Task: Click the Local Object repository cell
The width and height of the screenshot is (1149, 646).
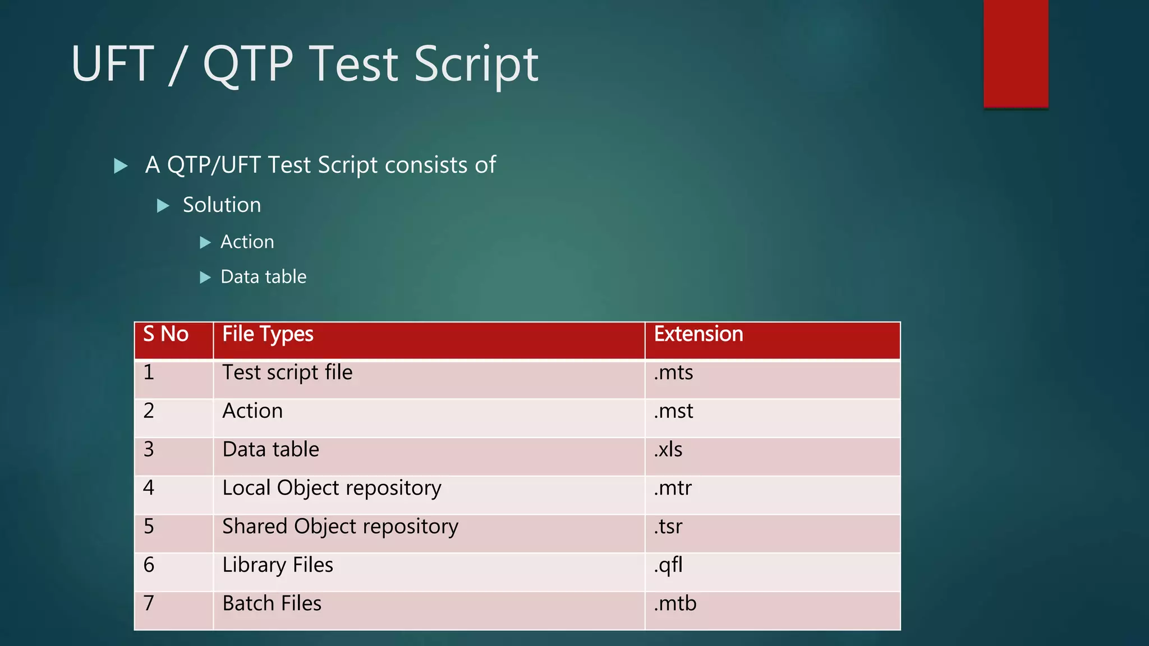Action: [x=429, y=495]
